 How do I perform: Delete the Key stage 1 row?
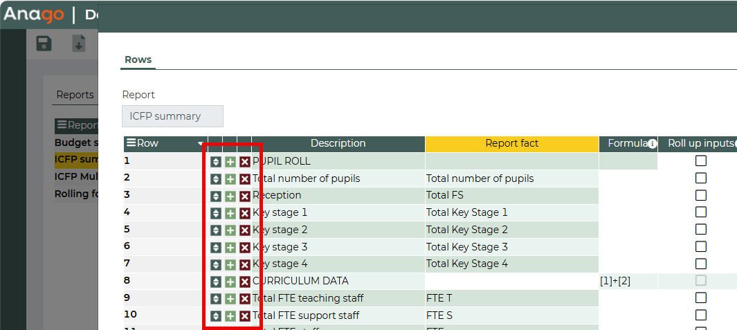[244, 213]
